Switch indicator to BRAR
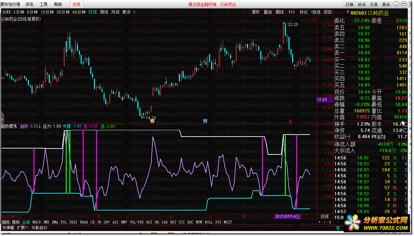414x236 pixels. point(84,222)
